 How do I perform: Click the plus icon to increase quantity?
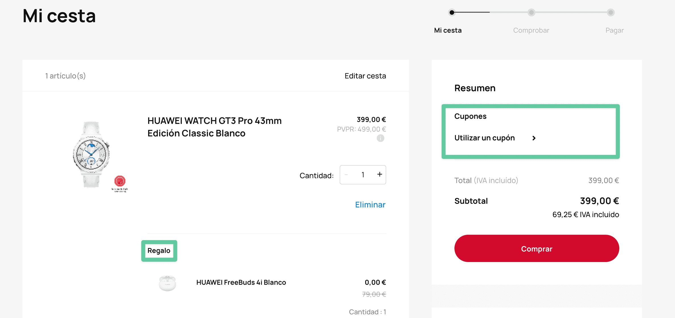pos(379,174)
